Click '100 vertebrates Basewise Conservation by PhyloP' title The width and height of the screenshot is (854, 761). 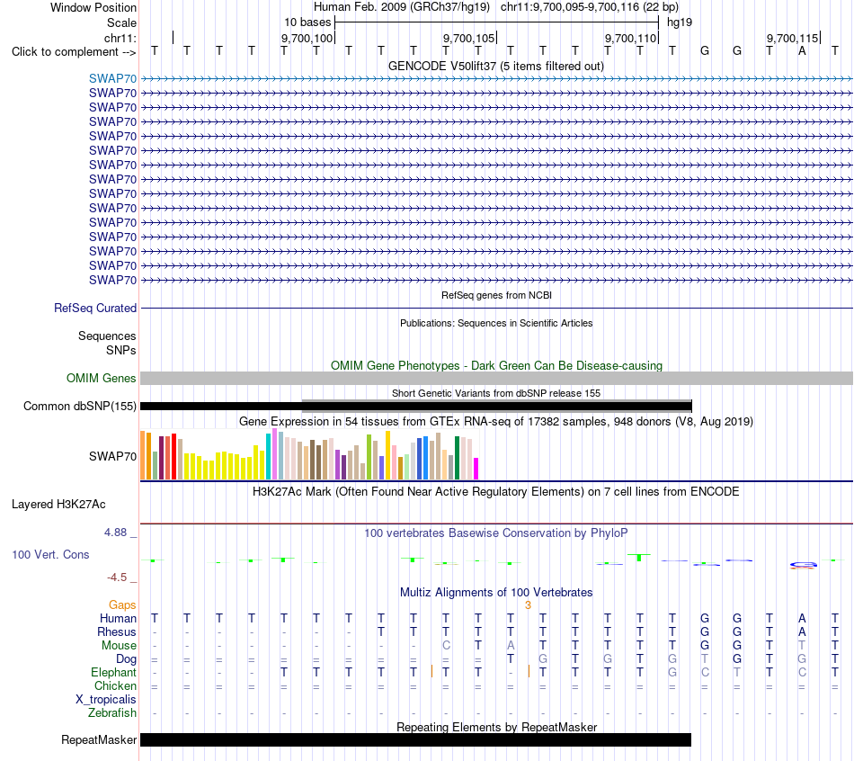(x=496, y=533)
